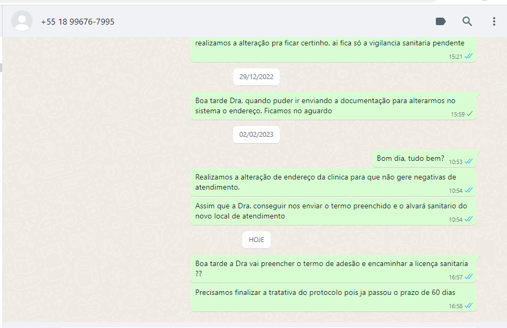Click the read ticks at 16:58

point(468,306)
